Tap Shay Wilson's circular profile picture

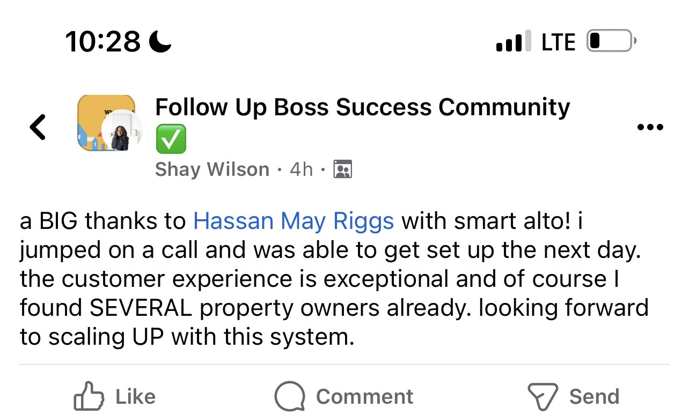pyautogui.click(x=122, y=134)
